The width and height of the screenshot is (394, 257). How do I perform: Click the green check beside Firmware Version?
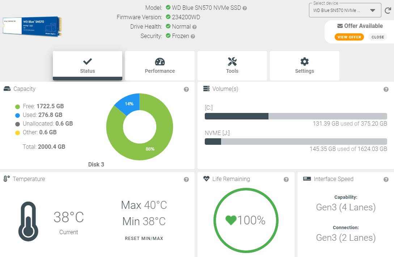pyautogui.click(x=168, y=17)
